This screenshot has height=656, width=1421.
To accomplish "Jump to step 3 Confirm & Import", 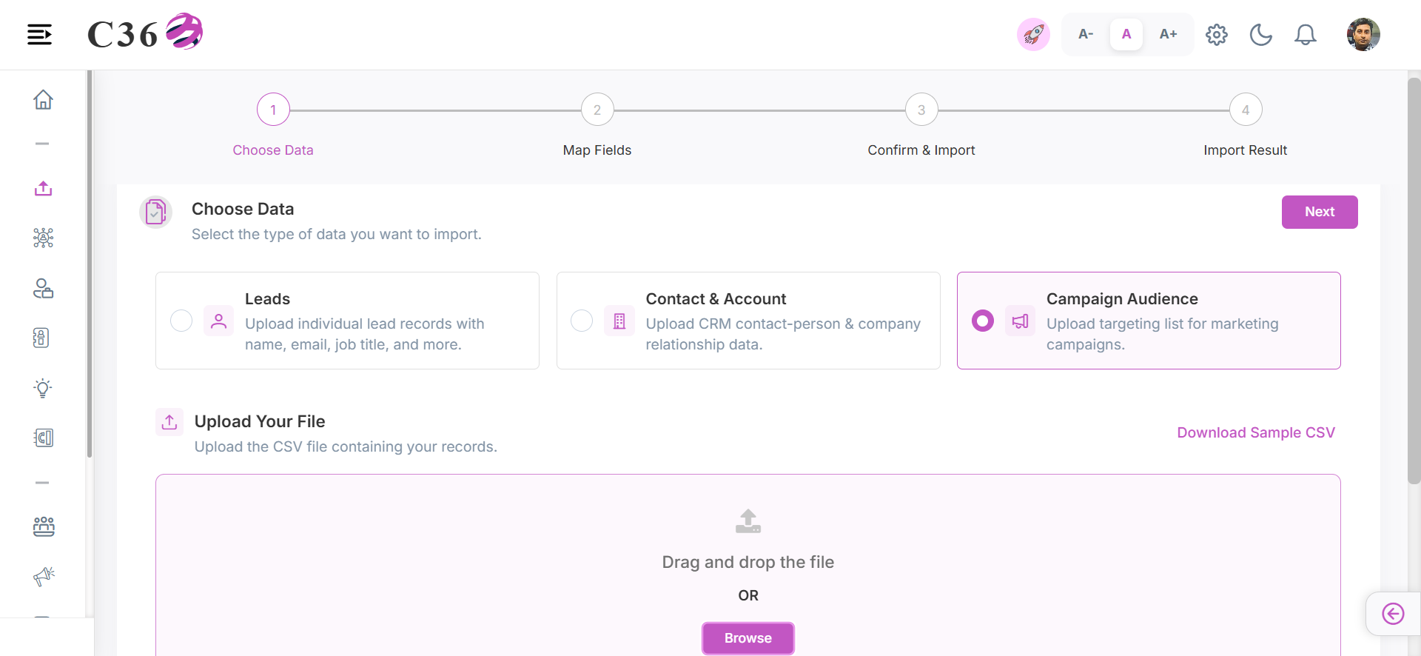I will 921,110.
